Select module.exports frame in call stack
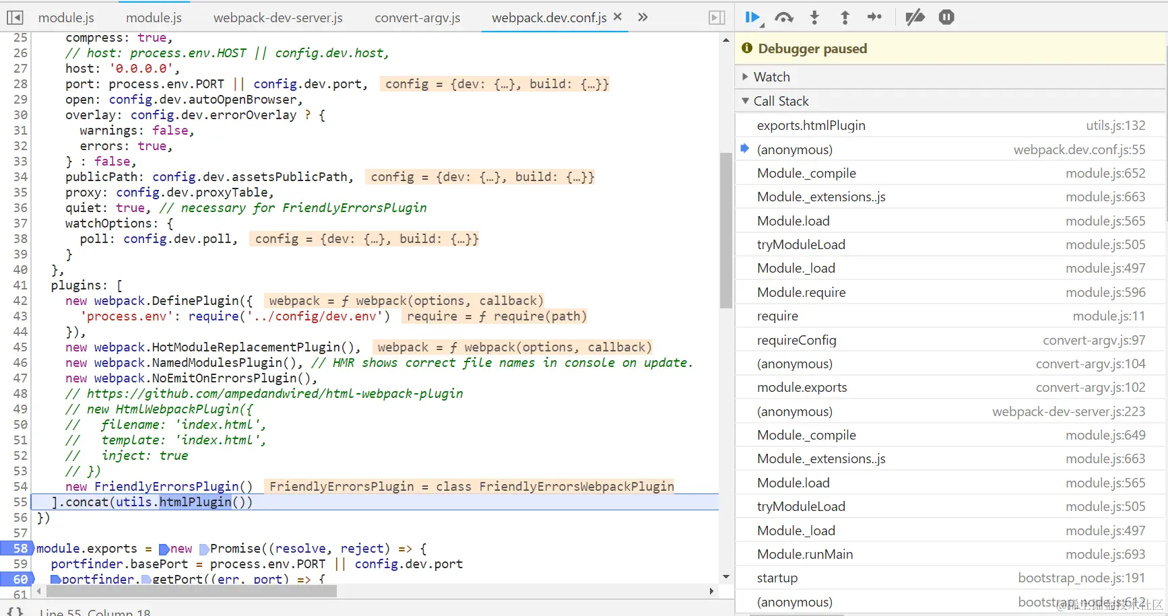 pos(951,387)
